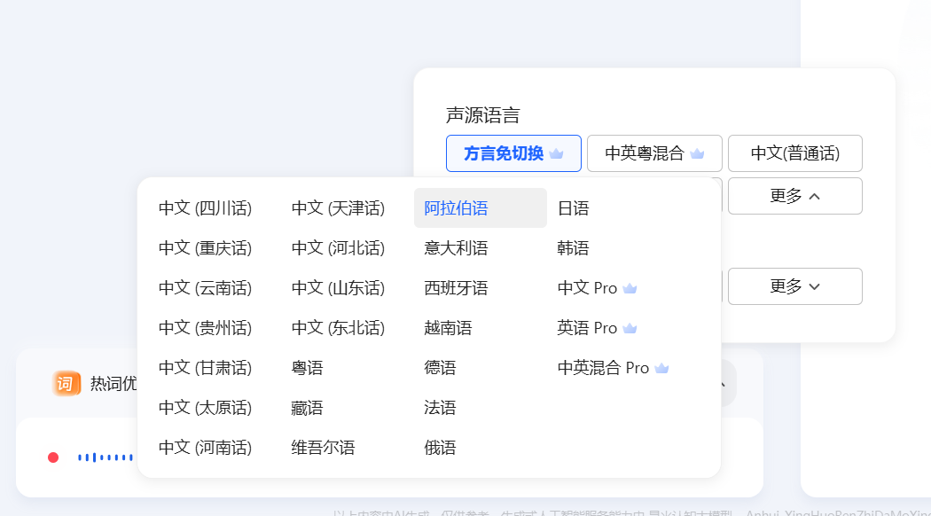Pick 中文 (四川话) dialect
The height and width of the screenshot is (516, 931).
(x=205, y=208)
